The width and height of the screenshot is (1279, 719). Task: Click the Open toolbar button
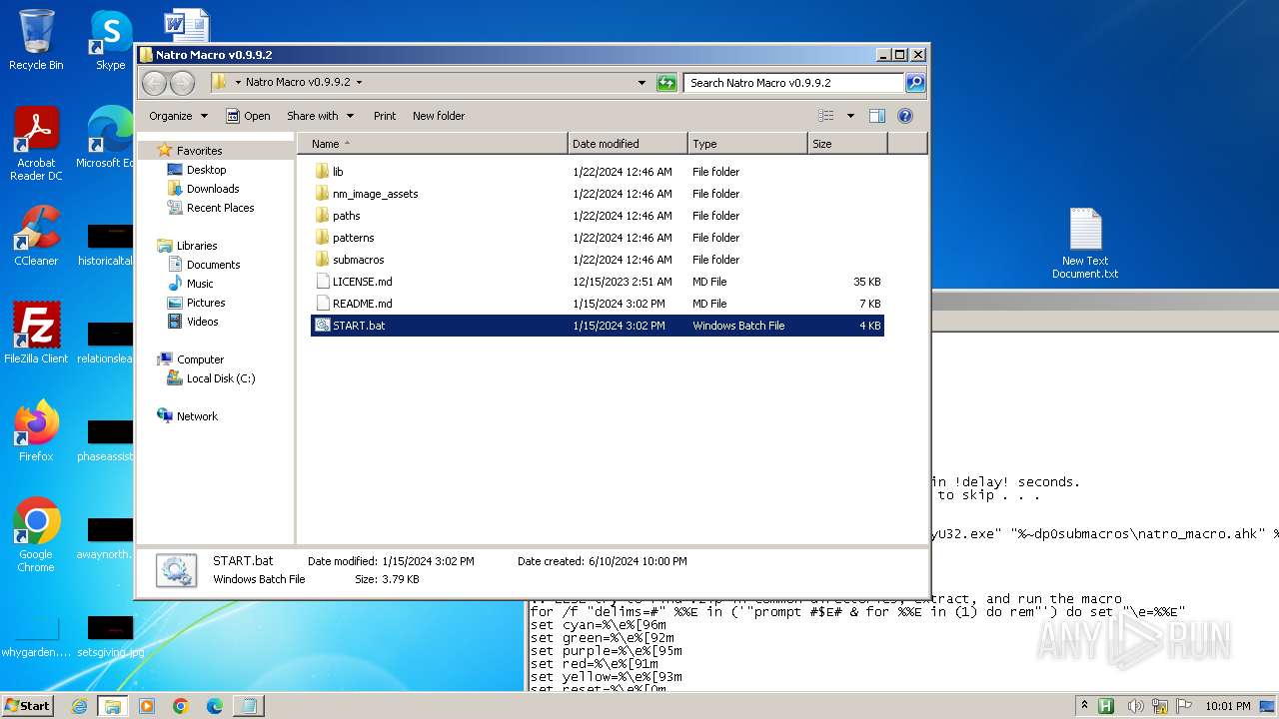point(248,116)
